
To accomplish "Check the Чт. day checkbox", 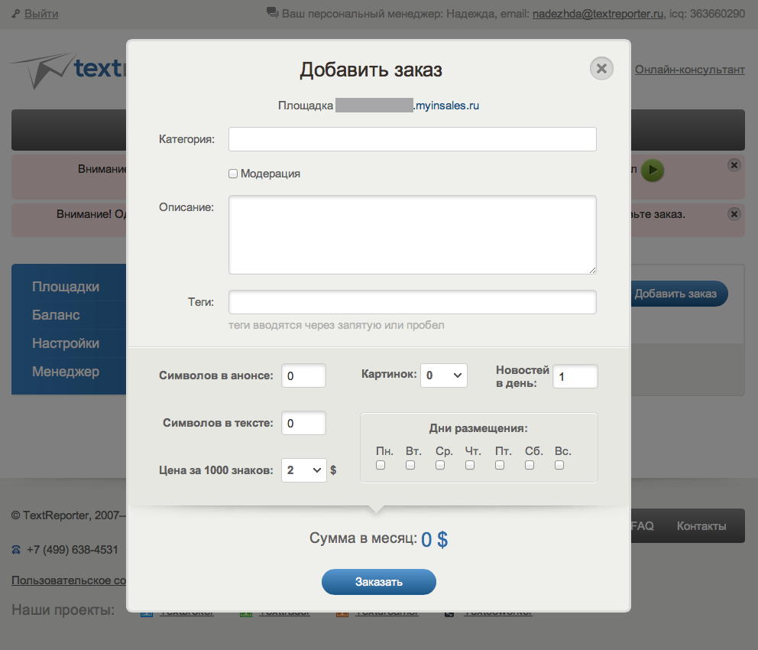I will pyautogui.click(x=470, y=465).
